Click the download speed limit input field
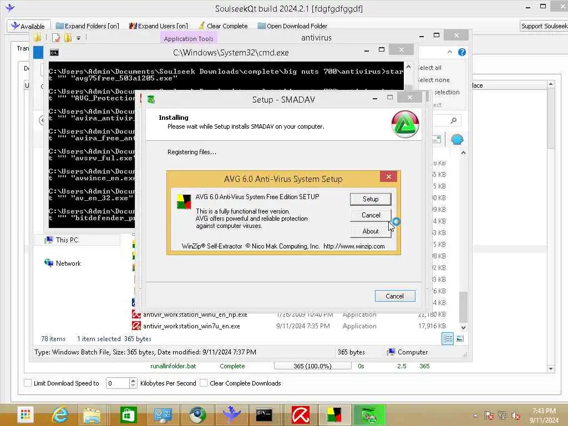The width and height of the screenshot is (568, 426). (118, 383)
